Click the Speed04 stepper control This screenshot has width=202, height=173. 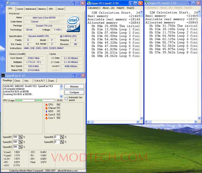pyautogui.click(x=62, y=137)
